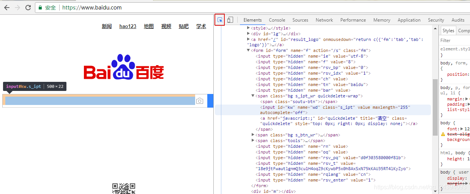Toggle the device toolbar icon in DevTools

[x=230, y=20]
